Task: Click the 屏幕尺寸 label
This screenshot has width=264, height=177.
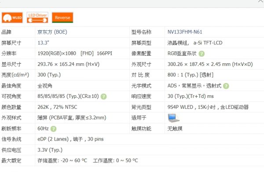Action: coord(11,43)
